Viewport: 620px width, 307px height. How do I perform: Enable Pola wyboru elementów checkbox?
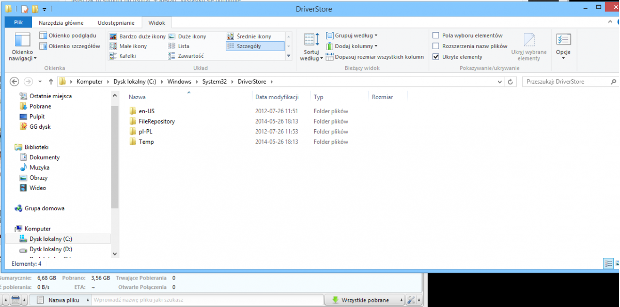(x=436, y=36)
